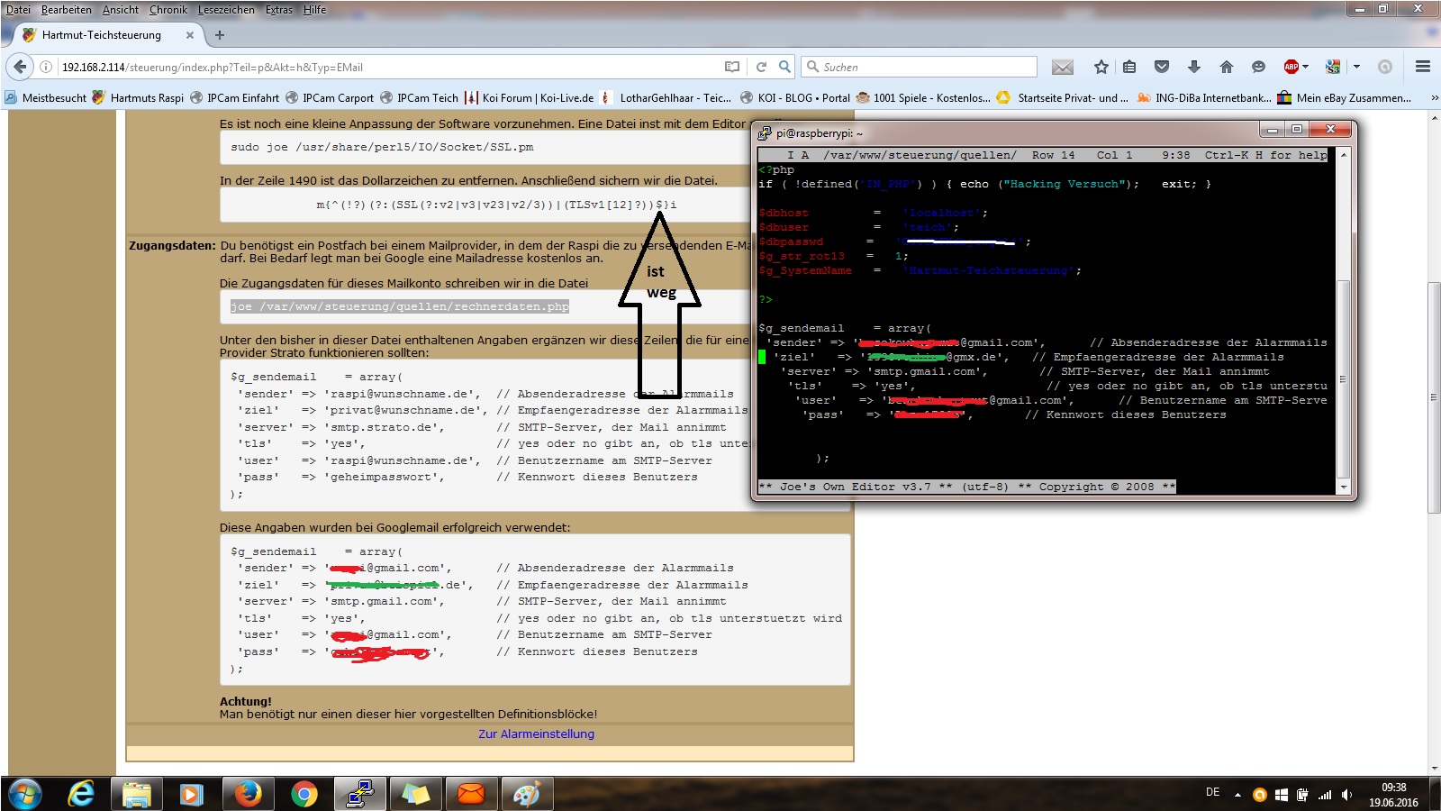The width and height of the screenshot is (1441, 811).
Task: Follow the 'Zur Alarmeinstellung' link
Action: point(536,734)
